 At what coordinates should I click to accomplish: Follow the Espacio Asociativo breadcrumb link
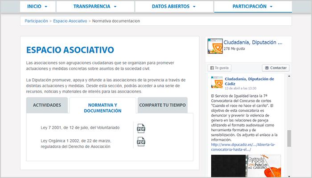coord(70,21)
